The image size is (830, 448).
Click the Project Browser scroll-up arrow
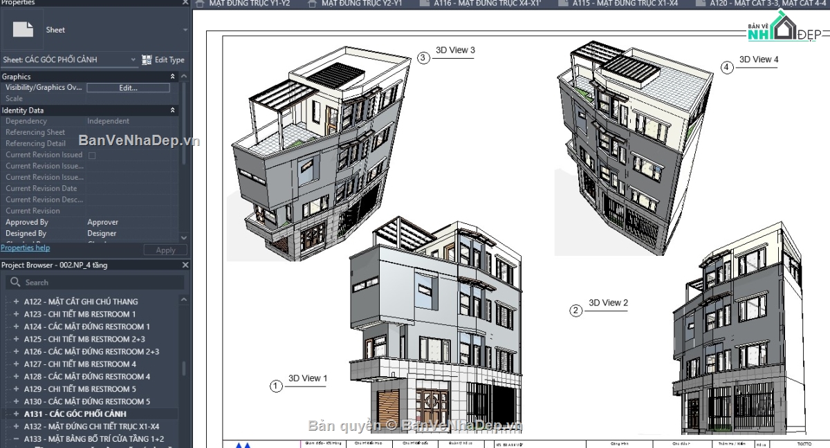[184, 300]
